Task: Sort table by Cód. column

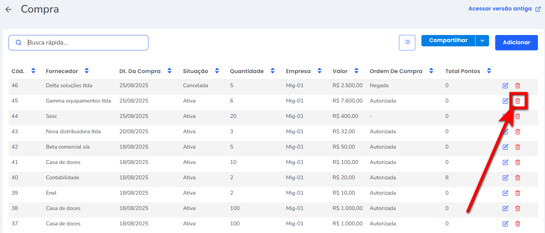Action: [33, 71]
